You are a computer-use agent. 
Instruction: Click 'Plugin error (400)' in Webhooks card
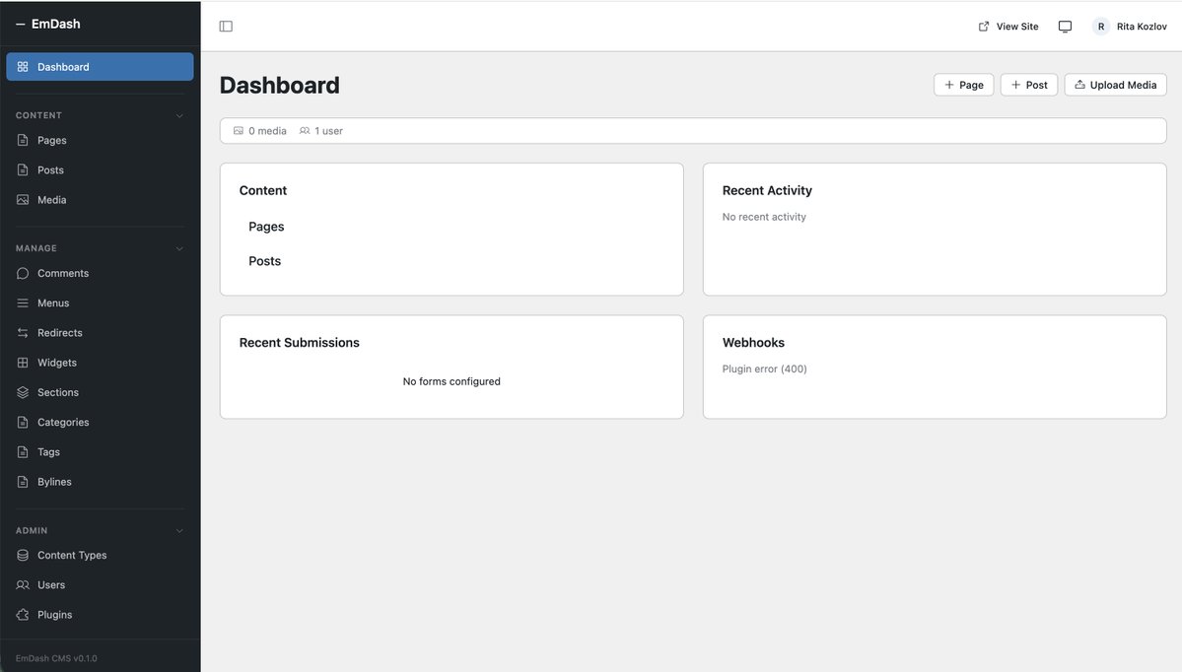(x=764, y=370)
